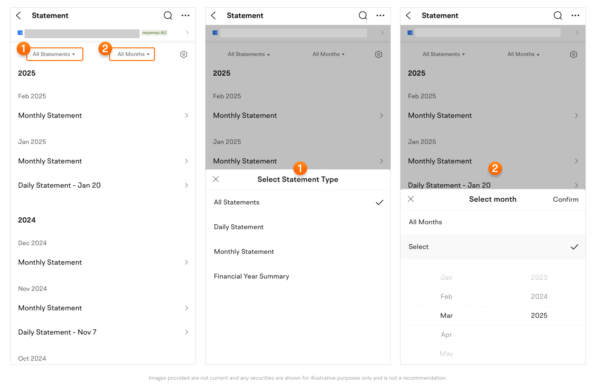Select All Months in the Select month sheet

(x=426, y=222)
